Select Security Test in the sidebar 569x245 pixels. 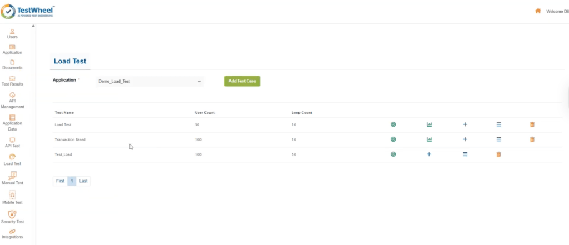(12, 217)
